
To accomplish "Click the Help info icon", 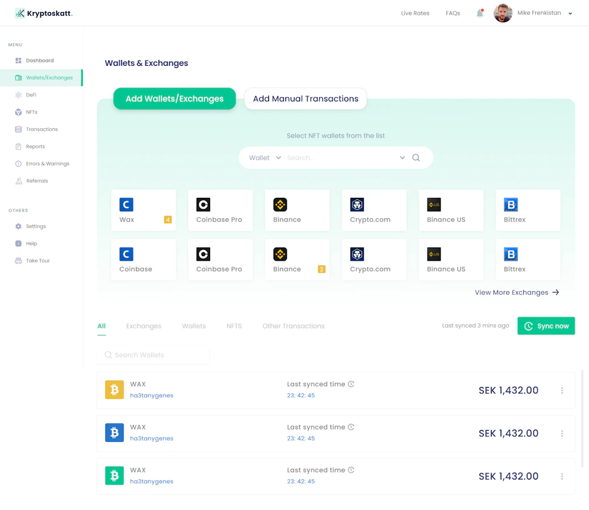I will click(x=18, y=244).
